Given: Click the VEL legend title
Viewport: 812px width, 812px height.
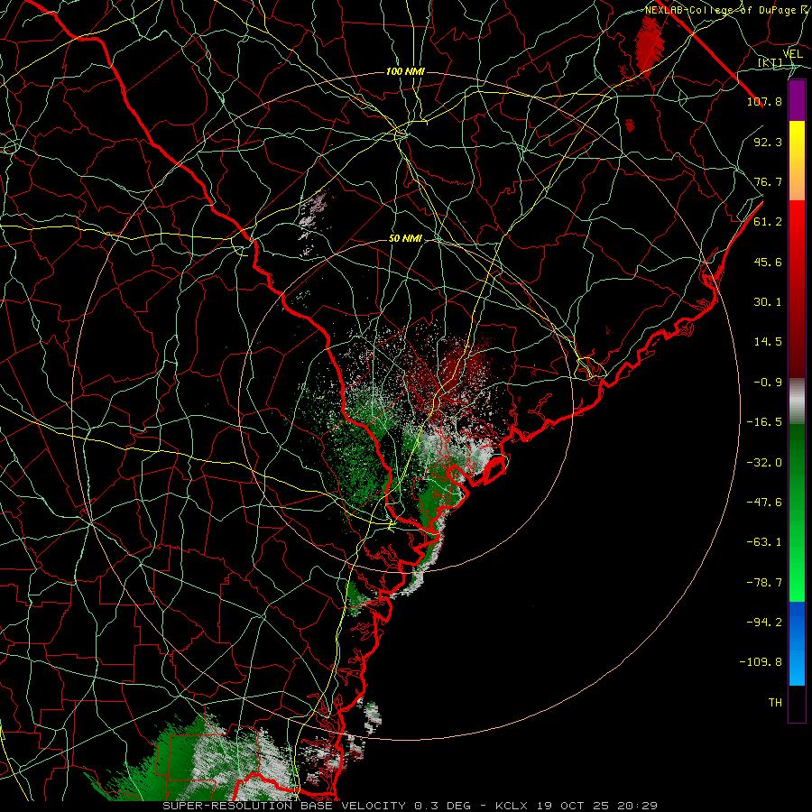Looking at the screenshot, I should [x=792, y=54].
